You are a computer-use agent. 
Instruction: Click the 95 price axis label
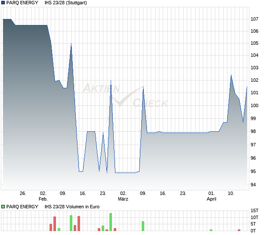coord(253,172)
